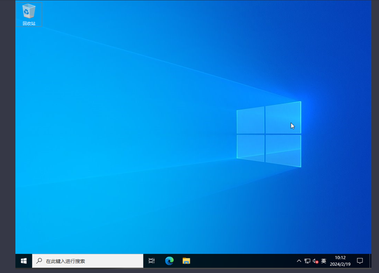Open the clock showing 10:12 2024/2/19
The width and height of the screenshot is (379, 273).
340,261
